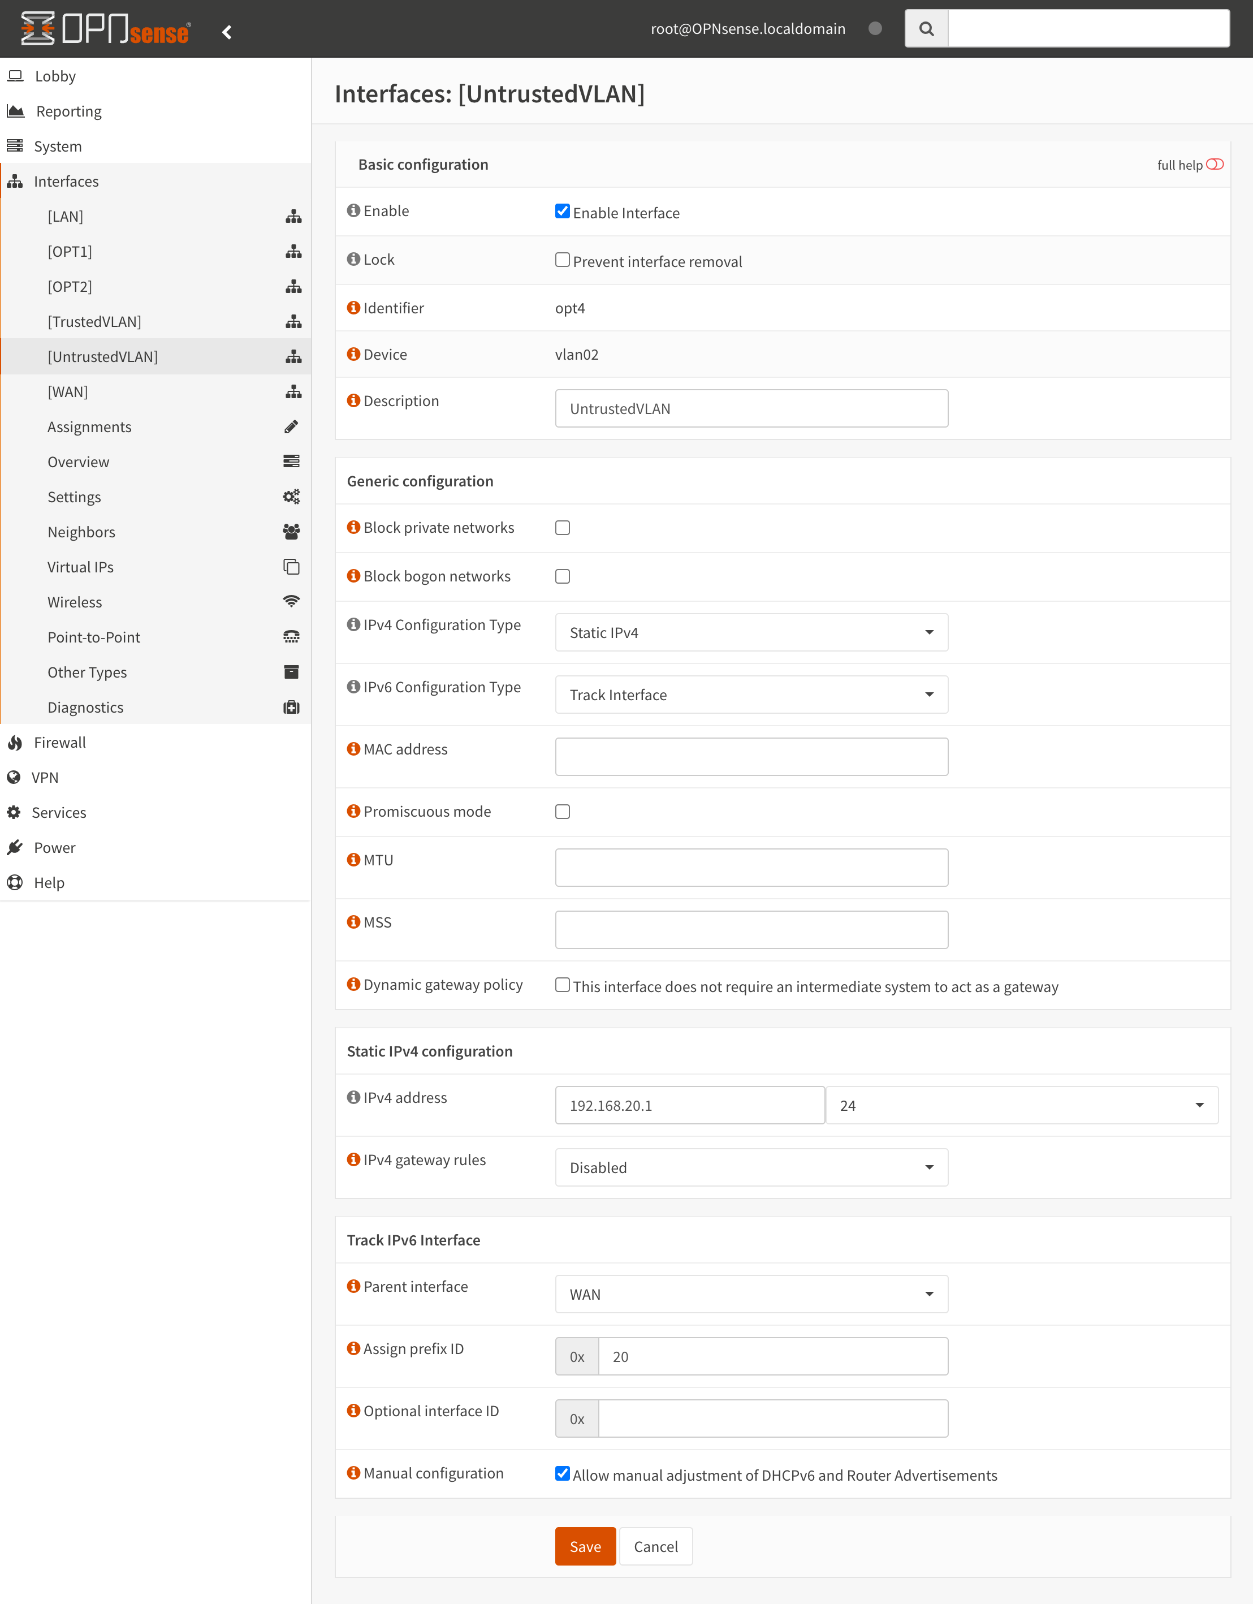Select the IPv4 address input field
The width and height of the screenshot is (1253, 1604).
click(x=688, y=1104)
